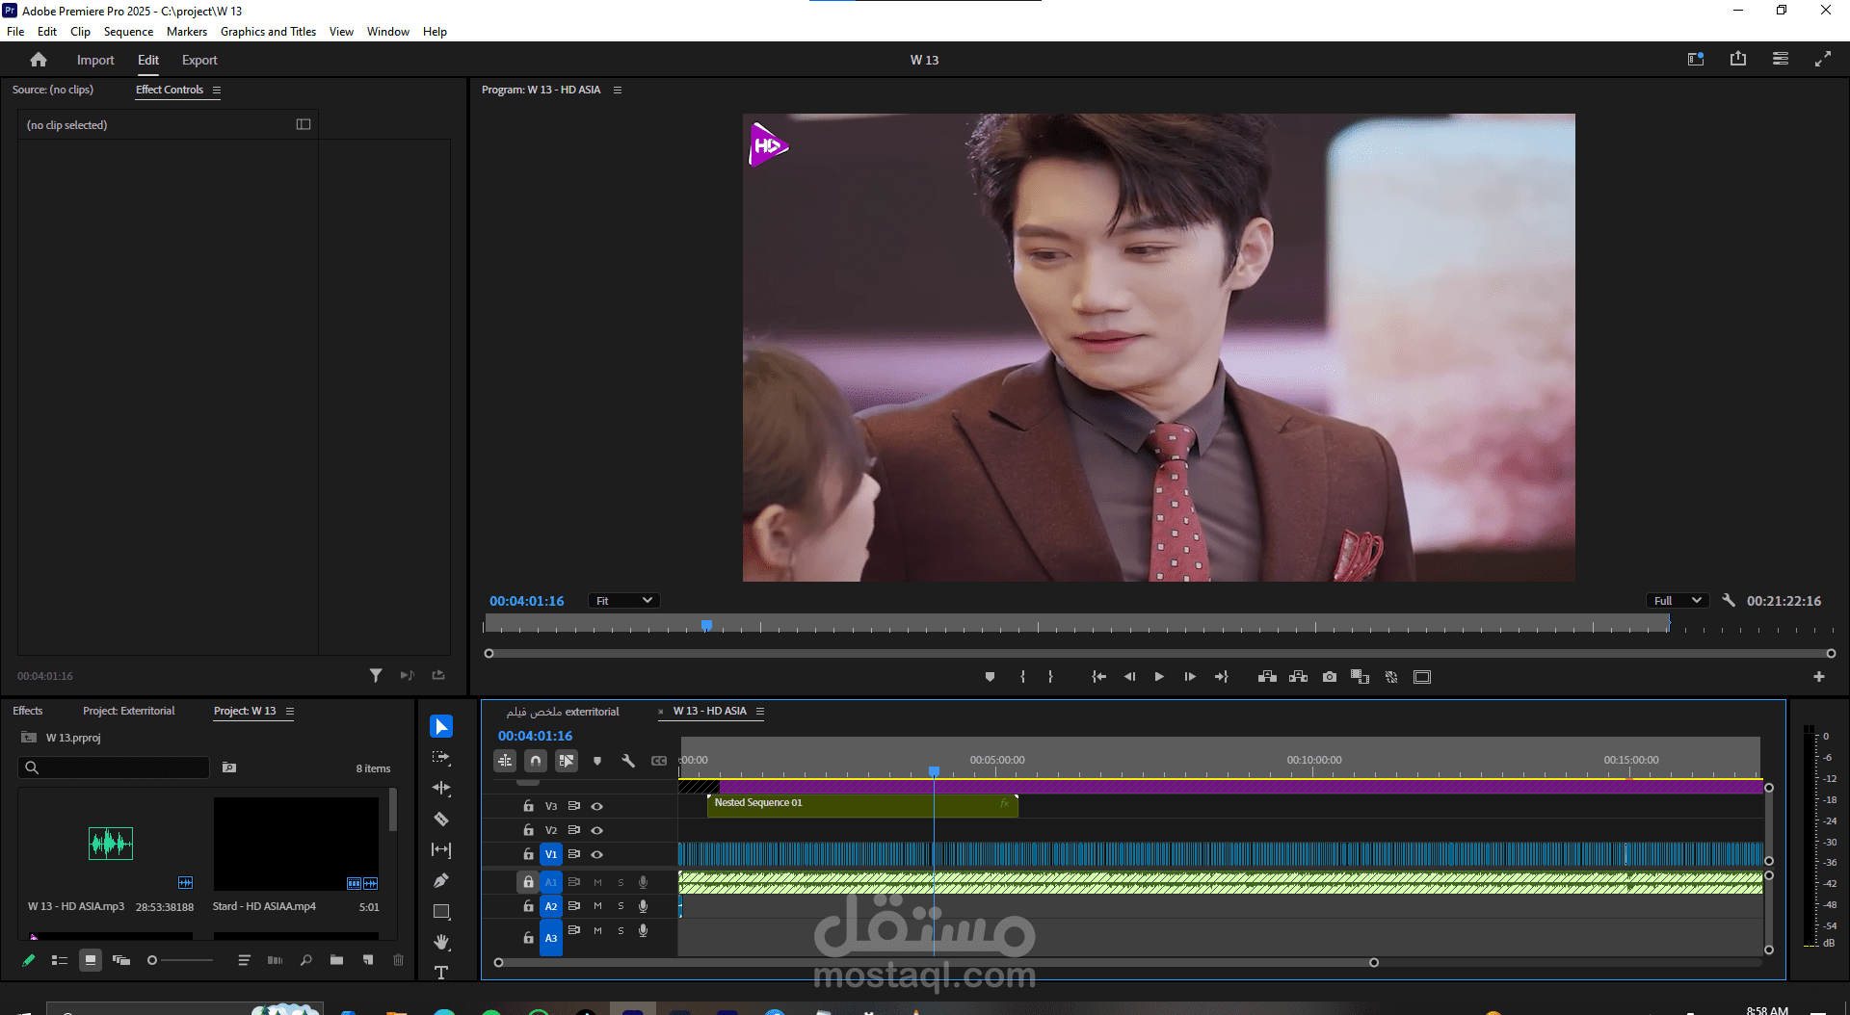1850x1015 pixels.
Task: Switch to Project: Exterritorial tab
Action: (x=129, y=711)
